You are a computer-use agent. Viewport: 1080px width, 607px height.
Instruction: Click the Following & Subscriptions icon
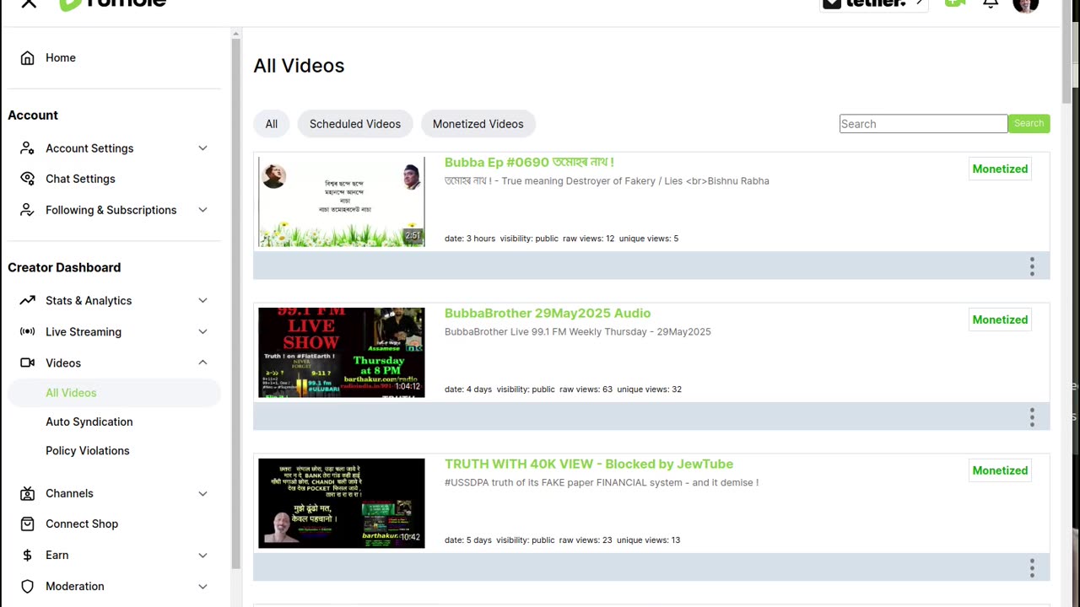[x=28, y=210]
